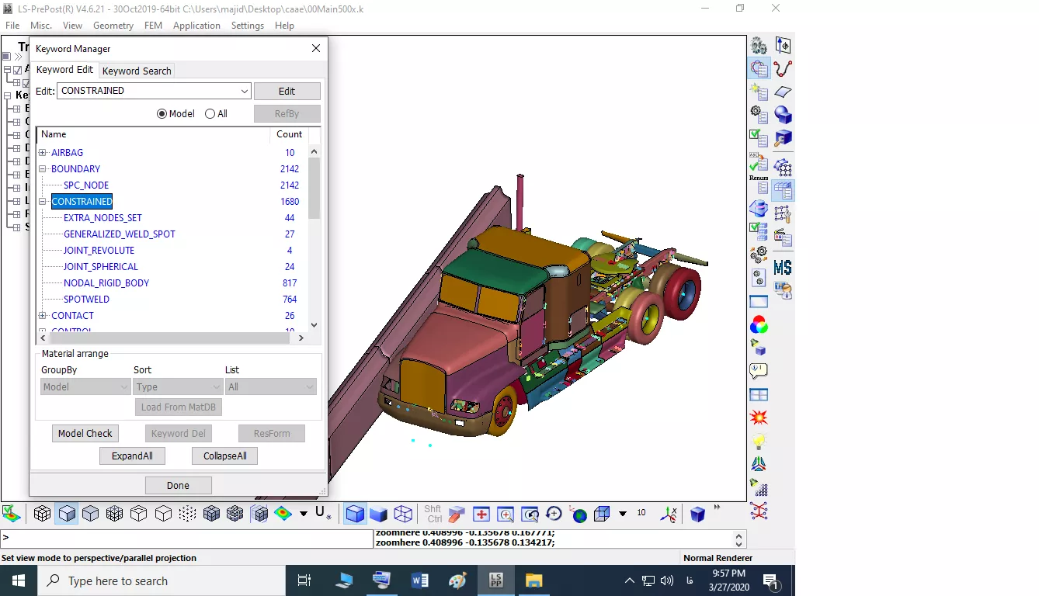Click the wireframe cube icon
Image resolution: width=1039 pixels, height=596 pixels.
tap(403, 514)
